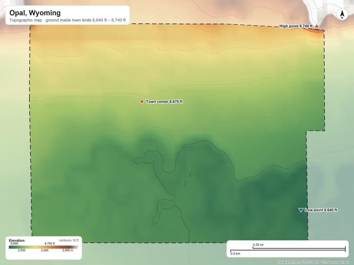Click the "6,650" legend value
The height and width of the screenshot is (265, 354).
tap(14, 244)
